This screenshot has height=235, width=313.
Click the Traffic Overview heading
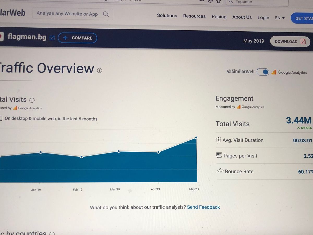tap(47, 68)
